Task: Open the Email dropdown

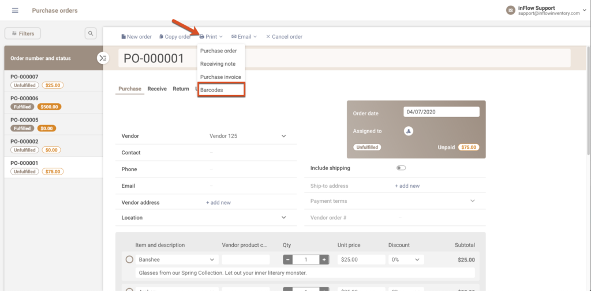Action: pos(244,36)
